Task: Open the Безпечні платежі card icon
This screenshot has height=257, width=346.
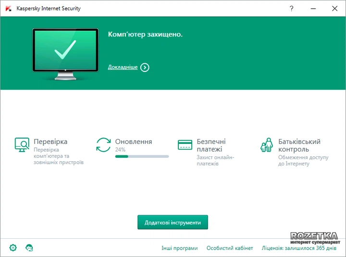Action: [x=185, y=145]
